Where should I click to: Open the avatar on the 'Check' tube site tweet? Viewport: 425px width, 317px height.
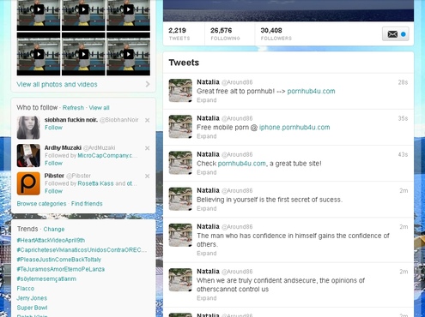coord(180,163)
